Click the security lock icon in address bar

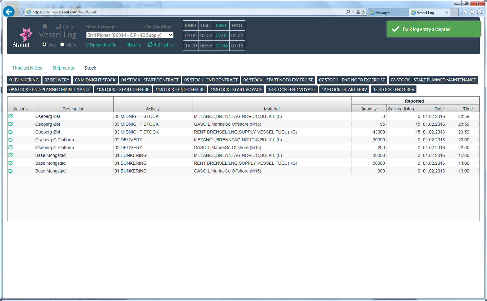[358, 12]
